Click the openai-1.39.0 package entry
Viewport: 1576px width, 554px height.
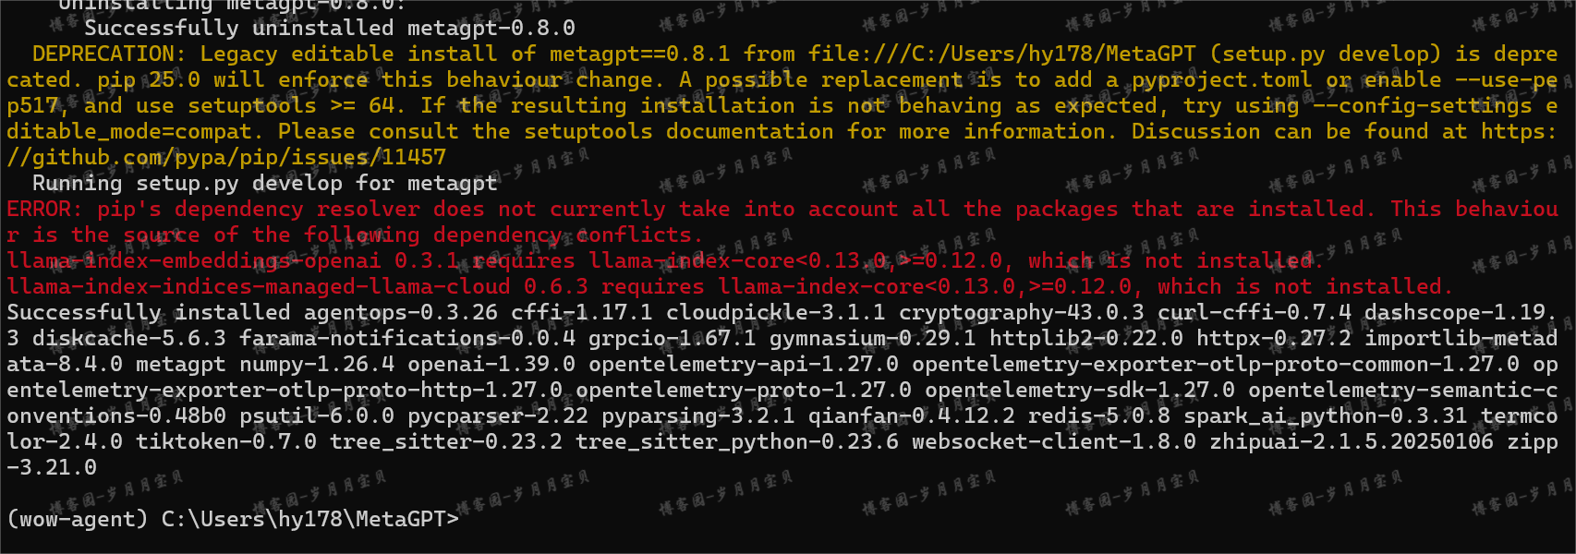pyautogui.click(x=491, y=364)
